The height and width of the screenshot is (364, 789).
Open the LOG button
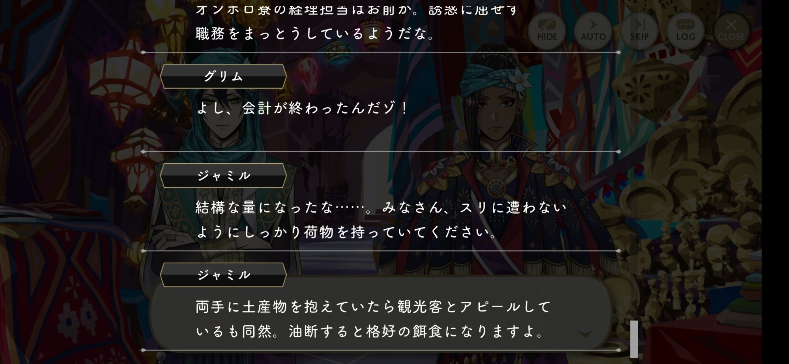pyautogui.click(x=685, y=31)
